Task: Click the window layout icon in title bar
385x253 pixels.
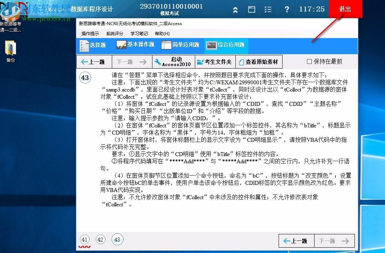Action: click(251, 9)
